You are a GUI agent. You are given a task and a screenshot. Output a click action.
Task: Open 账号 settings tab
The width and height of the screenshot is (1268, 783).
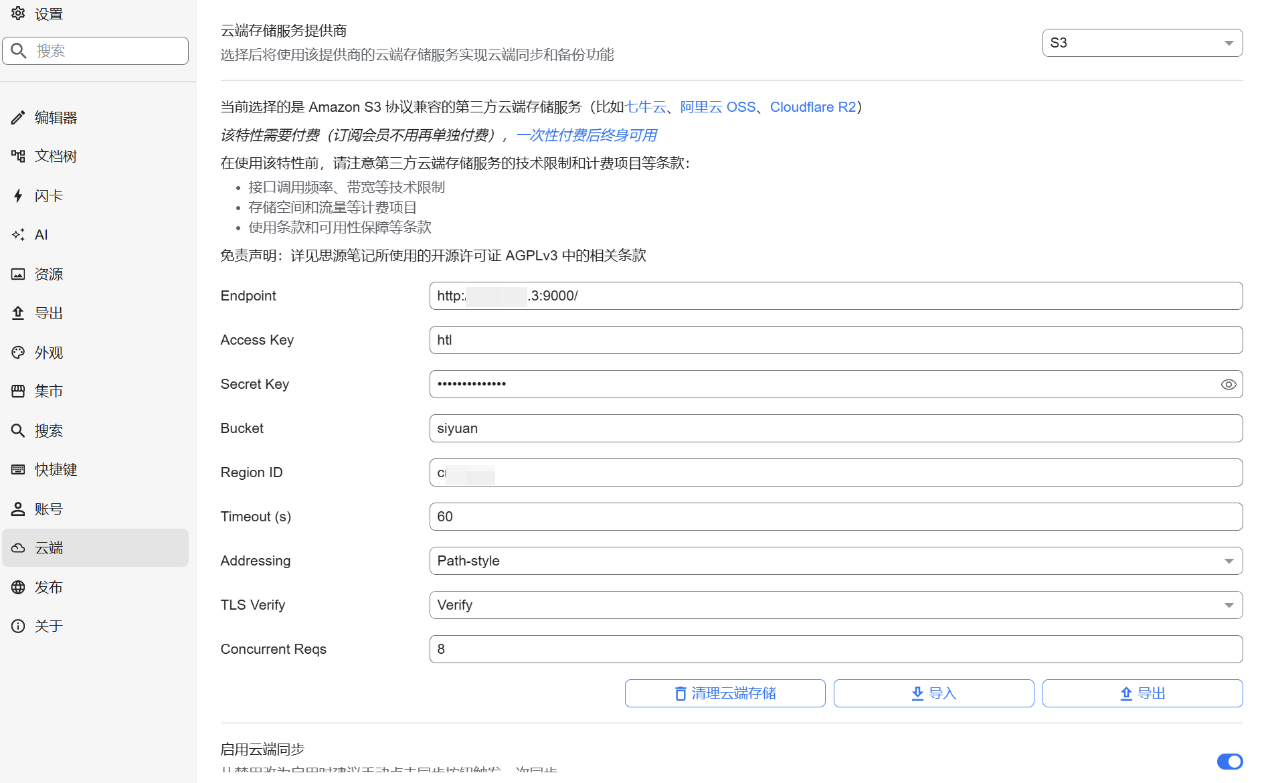click(x=96, y=509)
